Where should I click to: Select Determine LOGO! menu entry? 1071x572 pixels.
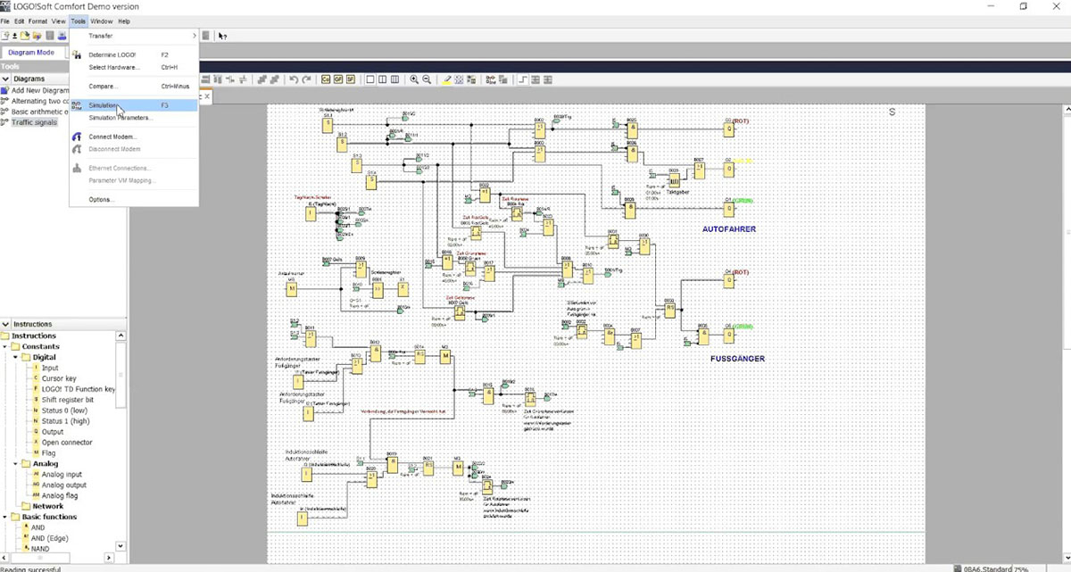click(x=134, y=55)
